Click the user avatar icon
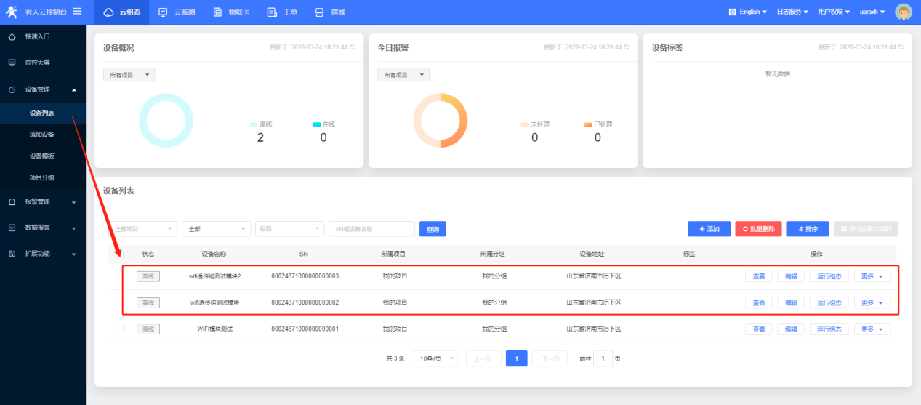 (904, 12)
